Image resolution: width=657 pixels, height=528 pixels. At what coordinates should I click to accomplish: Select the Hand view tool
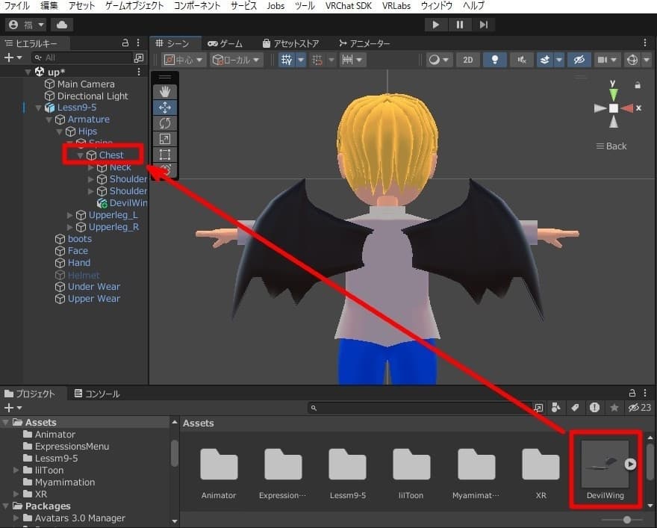point(165,91)
